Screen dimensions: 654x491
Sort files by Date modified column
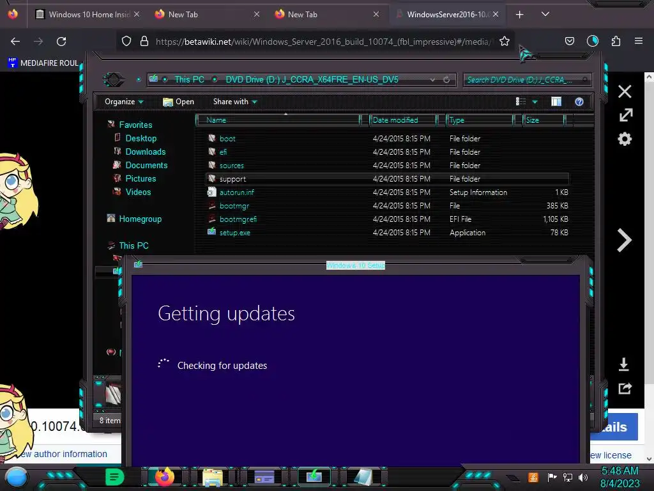point(403,120)
